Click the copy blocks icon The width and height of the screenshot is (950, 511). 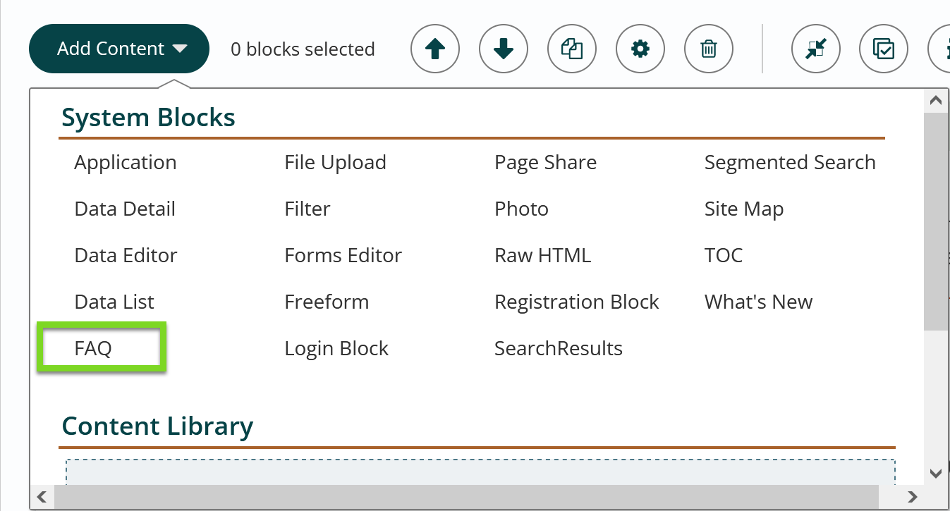(572, 49)
